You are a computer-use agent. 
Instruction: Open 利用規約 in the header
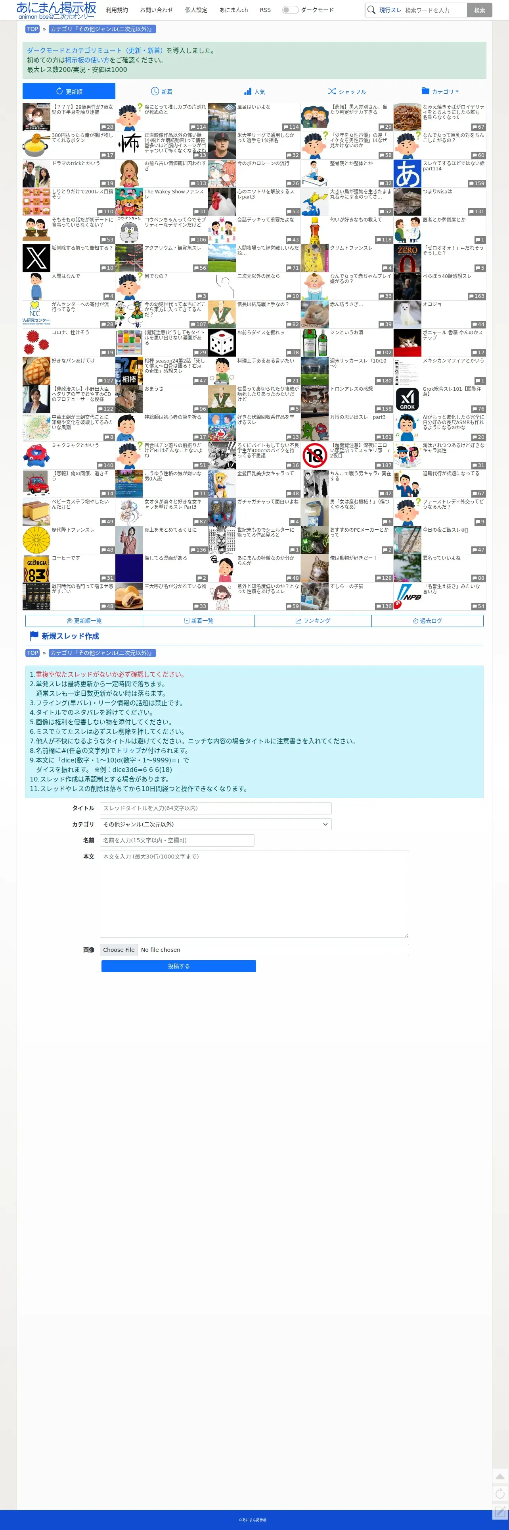117,10
